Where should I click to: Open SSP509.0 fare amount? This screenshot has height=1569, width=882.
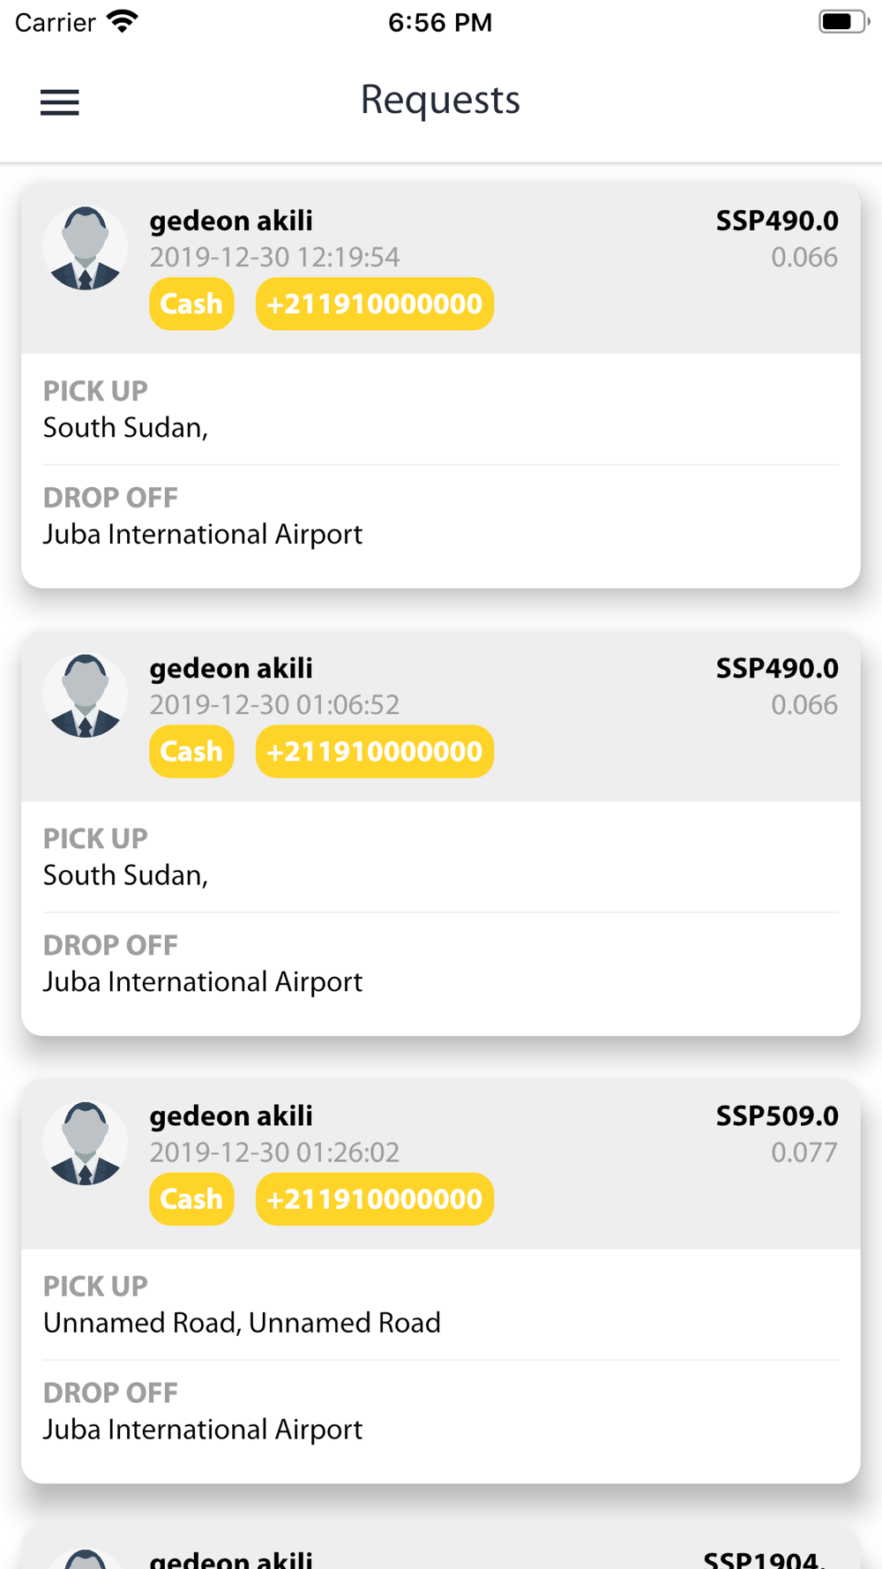coord(777,1115)
